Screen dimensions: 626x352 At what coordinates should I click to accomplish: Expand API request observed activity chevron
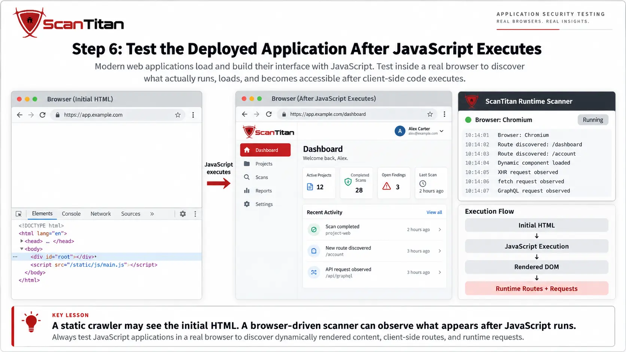(440, 272)
